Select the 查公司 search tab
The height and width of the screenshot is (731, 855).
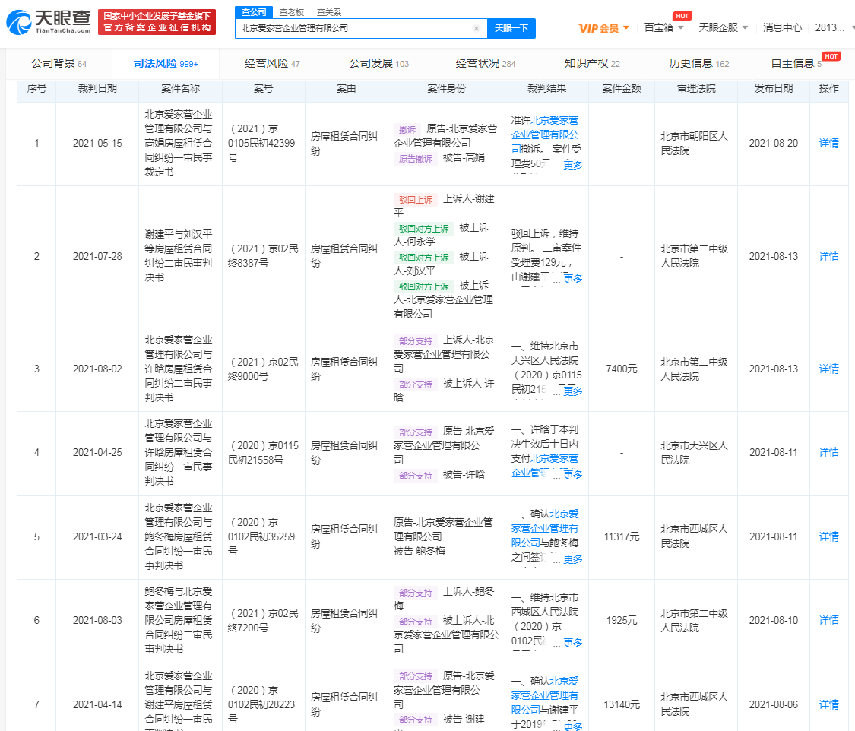[x=254, y=12]
